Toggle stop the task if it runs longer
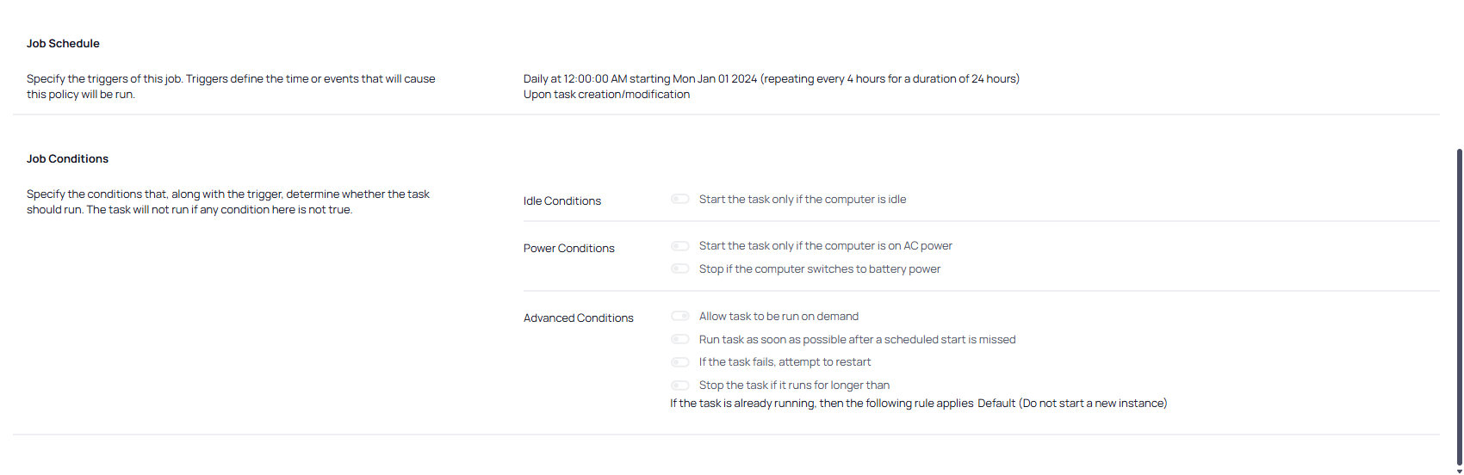This screenshot has width=1464, height=475. pyautogui.click(x=680, y=386)
